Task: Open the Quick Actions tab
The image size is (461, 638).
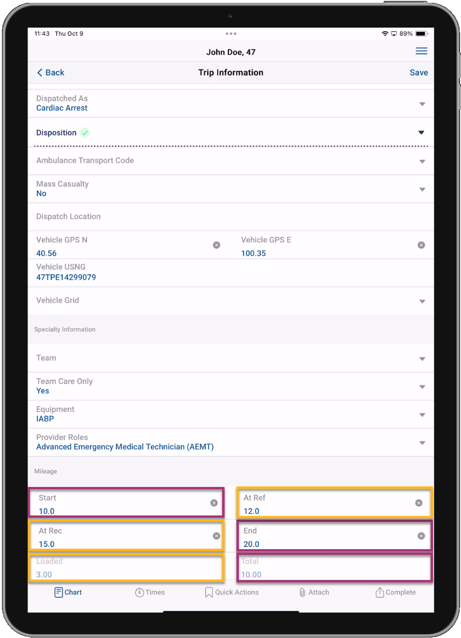Action: click(x=232, y=592)
